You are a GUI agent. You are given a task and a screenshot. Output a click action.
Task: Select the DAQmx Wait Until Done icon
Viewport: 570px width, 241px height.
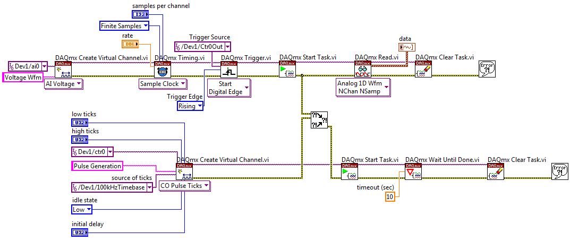(x=413, y=171)
